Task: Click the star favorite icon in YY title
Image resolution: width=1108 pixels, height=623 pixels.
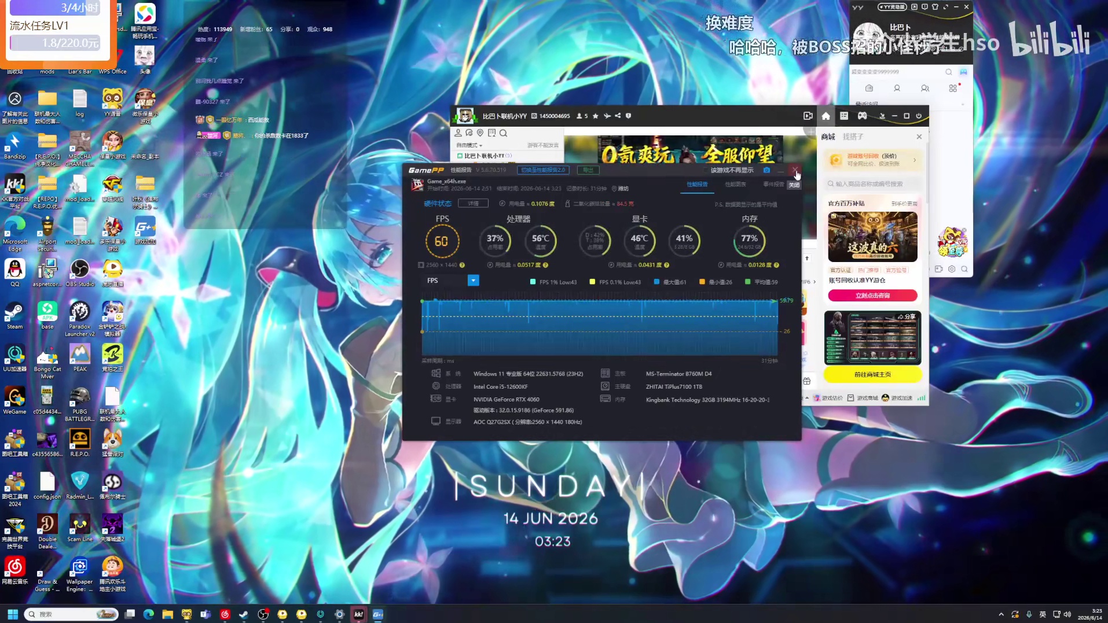Action: point(595,116)
